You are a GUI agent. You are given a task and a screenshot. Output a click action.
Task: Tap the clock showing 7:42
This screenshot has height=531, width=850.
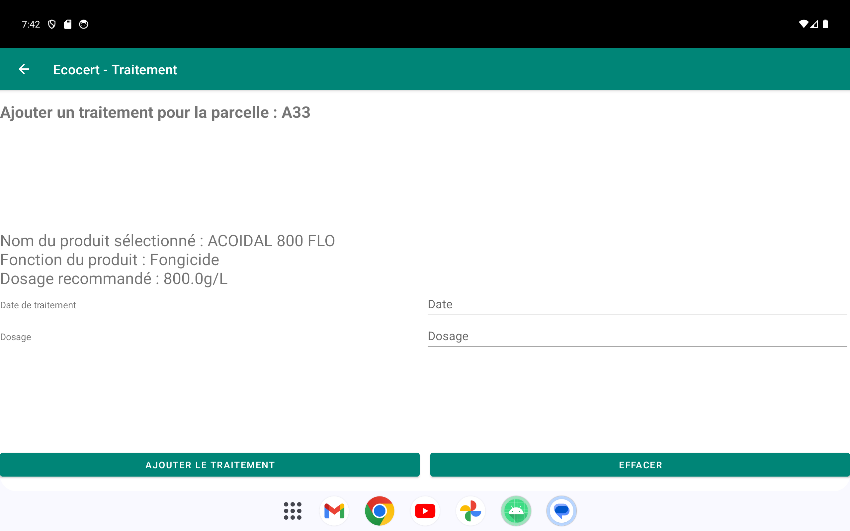[x=31, y=24]
